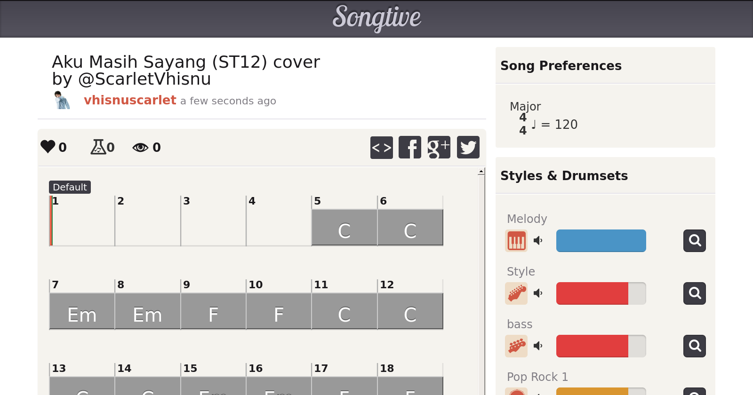Open Melody instrument search

tap(695, 241)
